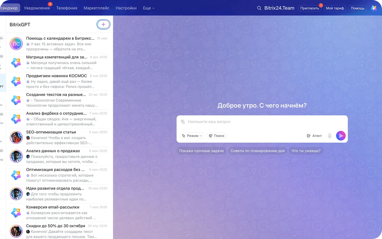This screenshot has width=382, height=239.
Task: Click the photo avatar of Скидки до 50% chat
Action: click(x=16, y=232)
